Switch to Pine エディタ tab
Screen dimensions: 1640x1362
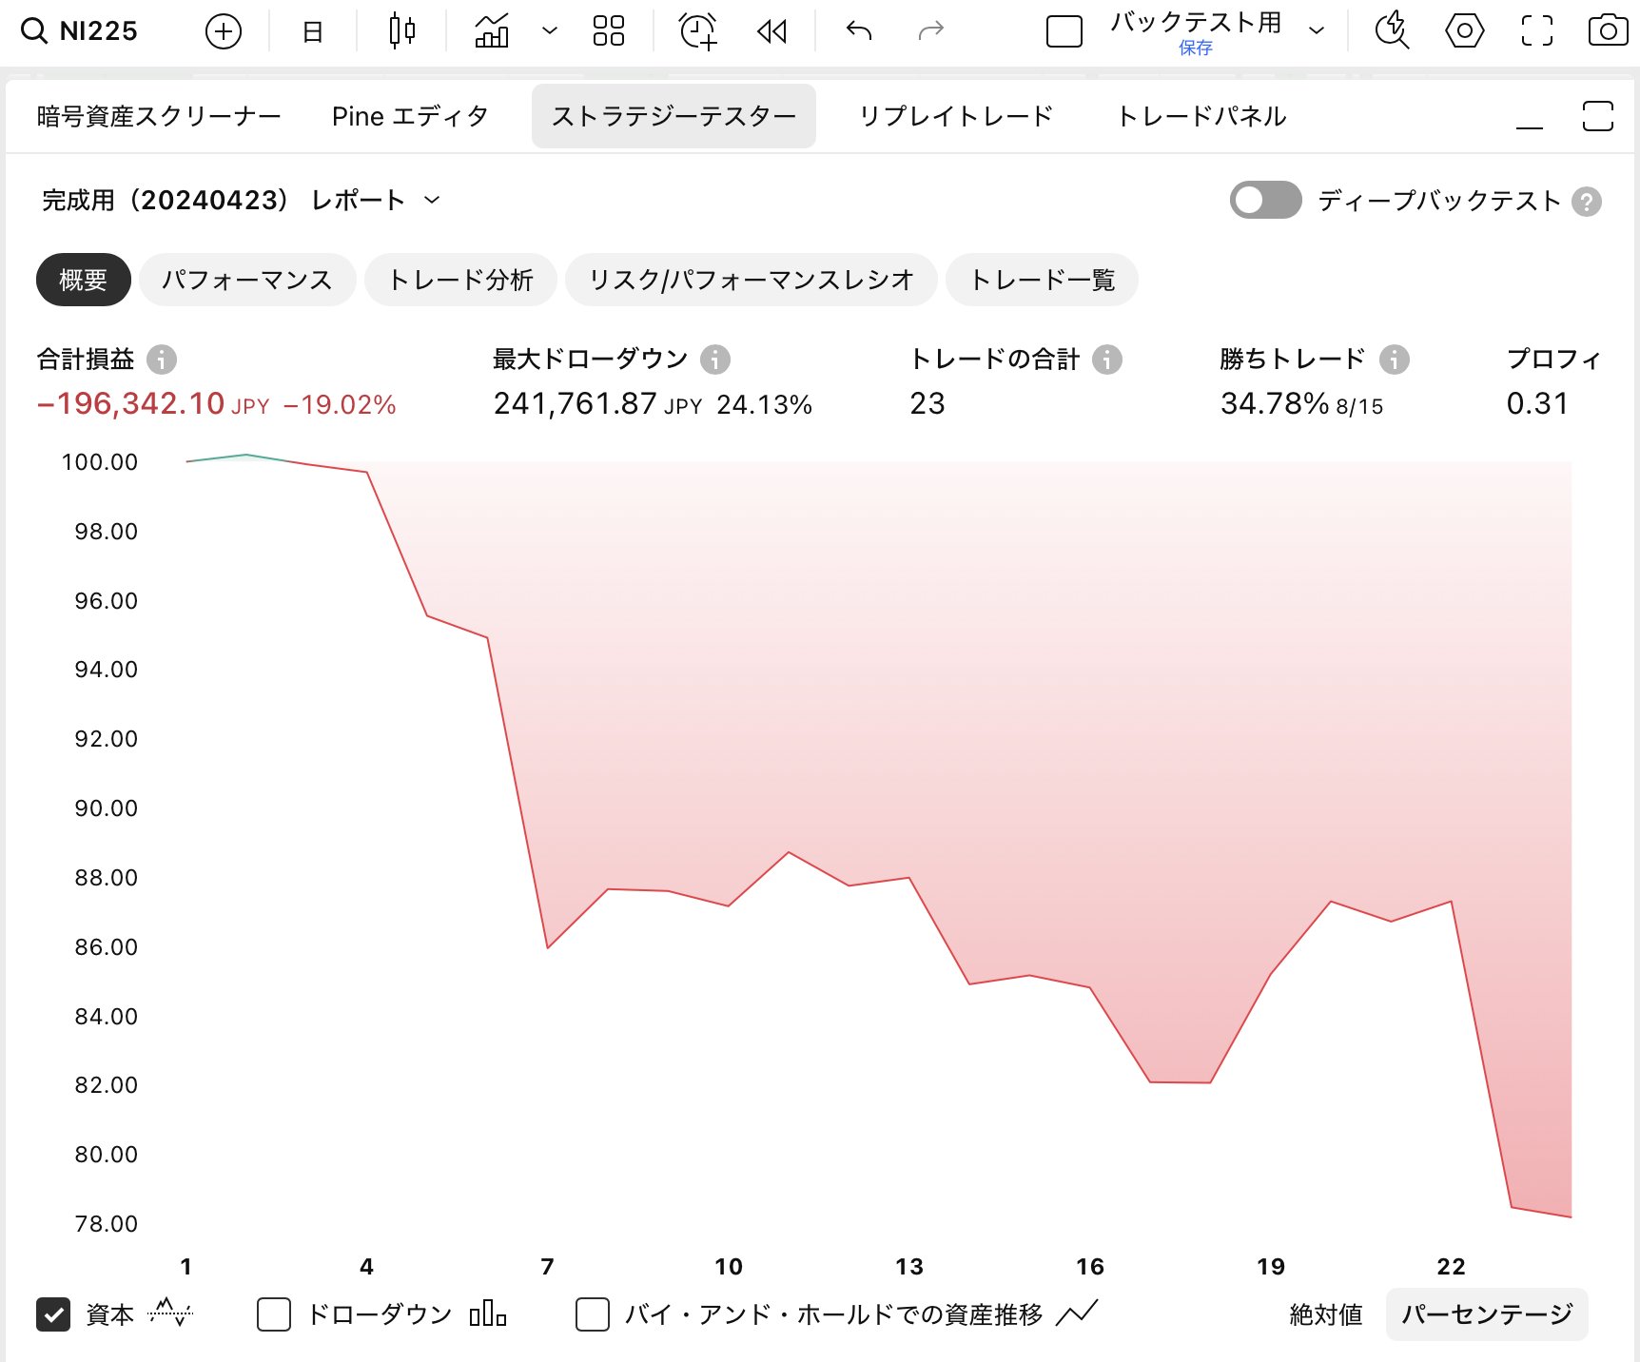tap(410, 116)
